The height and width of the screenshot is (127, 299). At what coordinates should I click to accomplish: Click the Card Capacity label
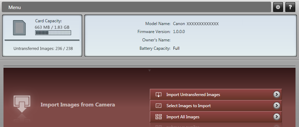48,21
